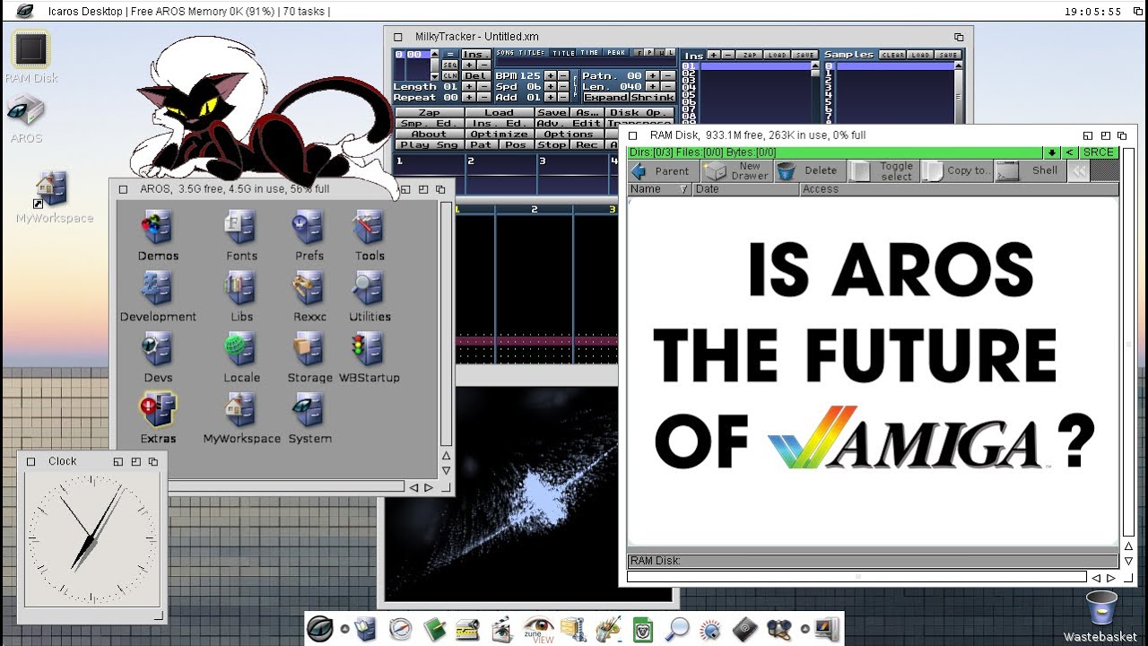The width and height of the screenshot is (1148, 646).
Task: Open the Devs drawer icon
Action: point(158,358)
